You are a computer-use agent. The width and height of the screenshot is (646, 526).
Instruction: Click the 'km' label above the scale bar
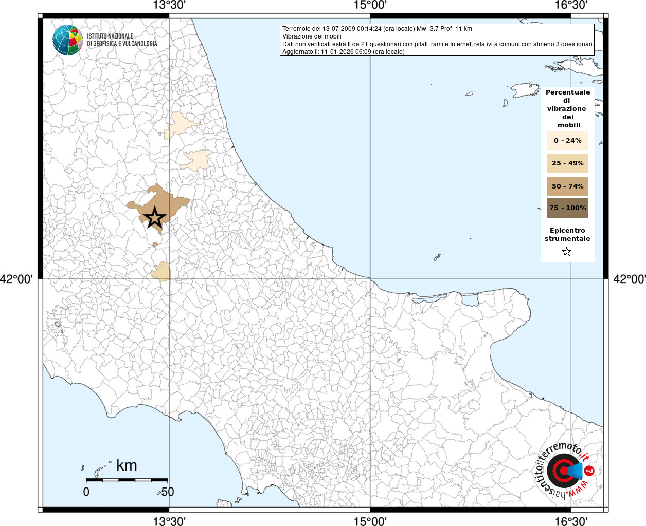[x=127, y=465]
